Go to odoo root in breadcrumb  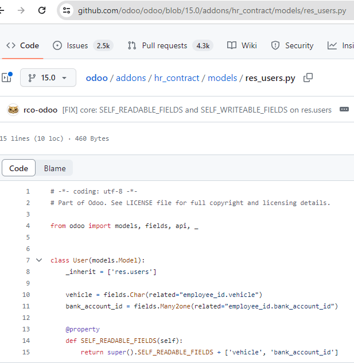(x=96, y=78)
